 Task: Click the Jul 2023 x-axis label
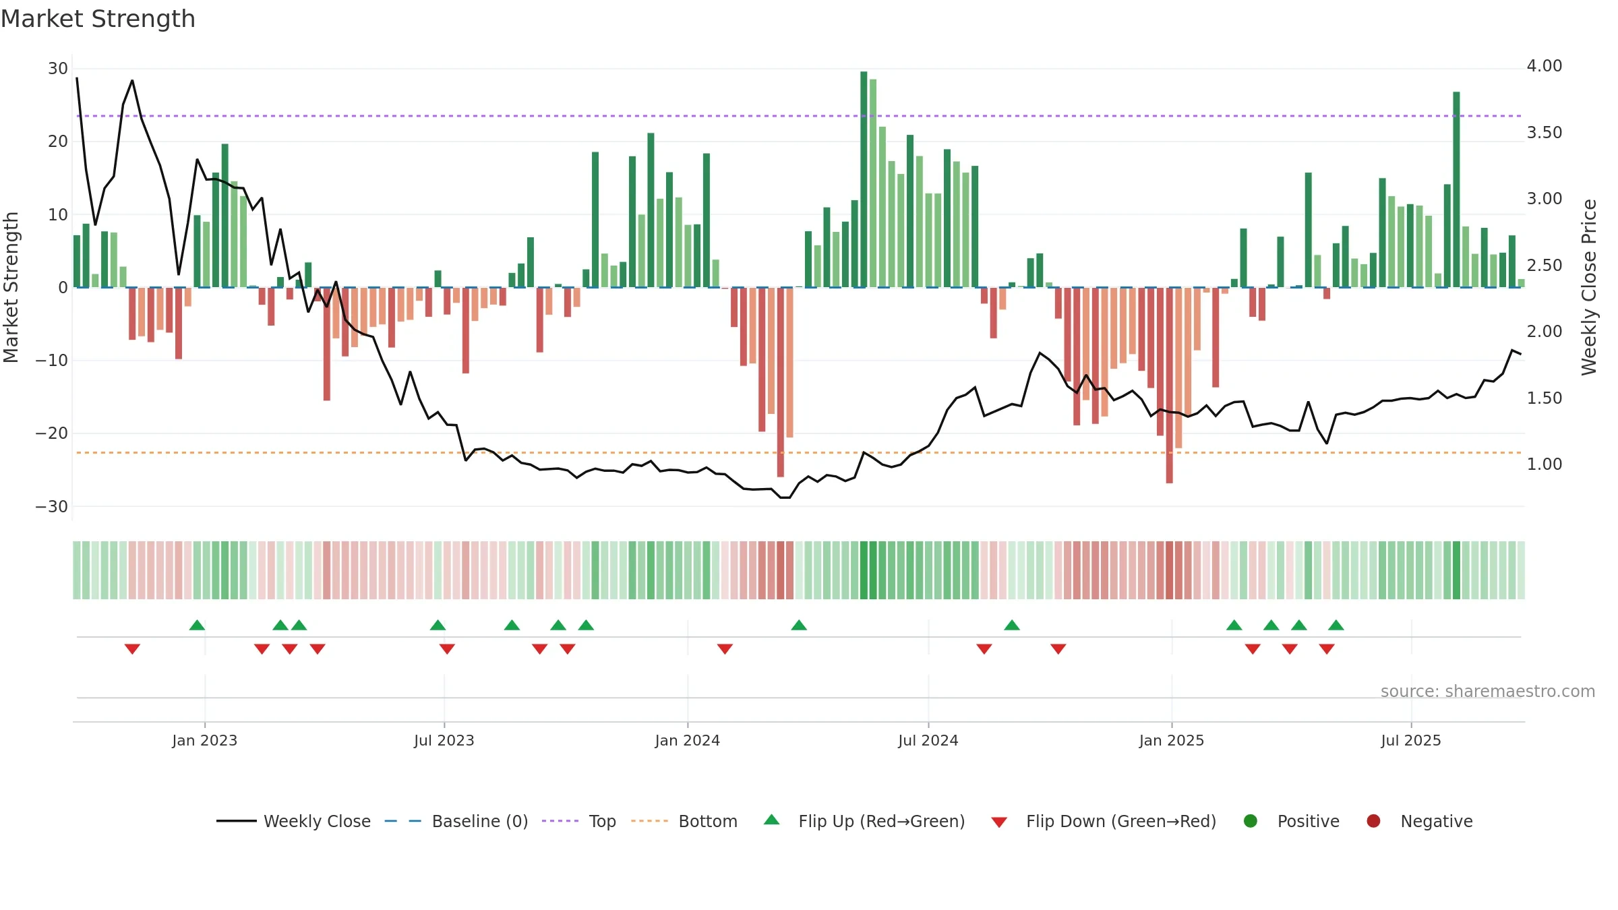pos(444,741)
